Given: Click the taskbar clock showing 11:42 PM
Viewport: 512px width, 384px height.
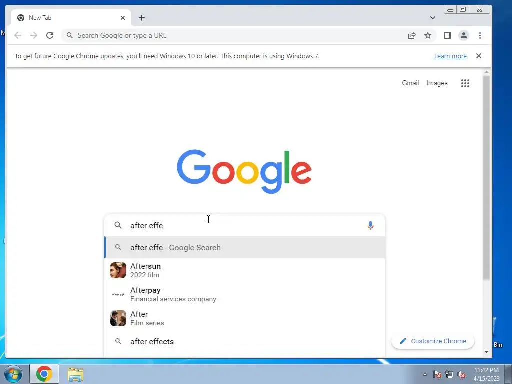Looking at the screenshot, I should [486, 374].
